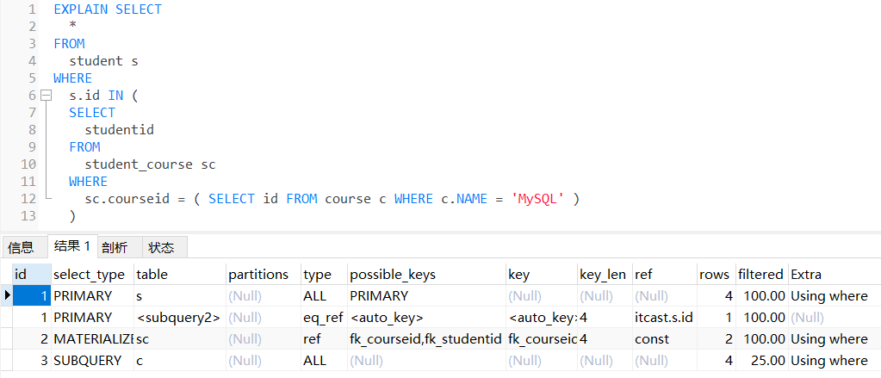Select the SUBQUERY select_type cell
881x378 pixels.
pos(92,361)
